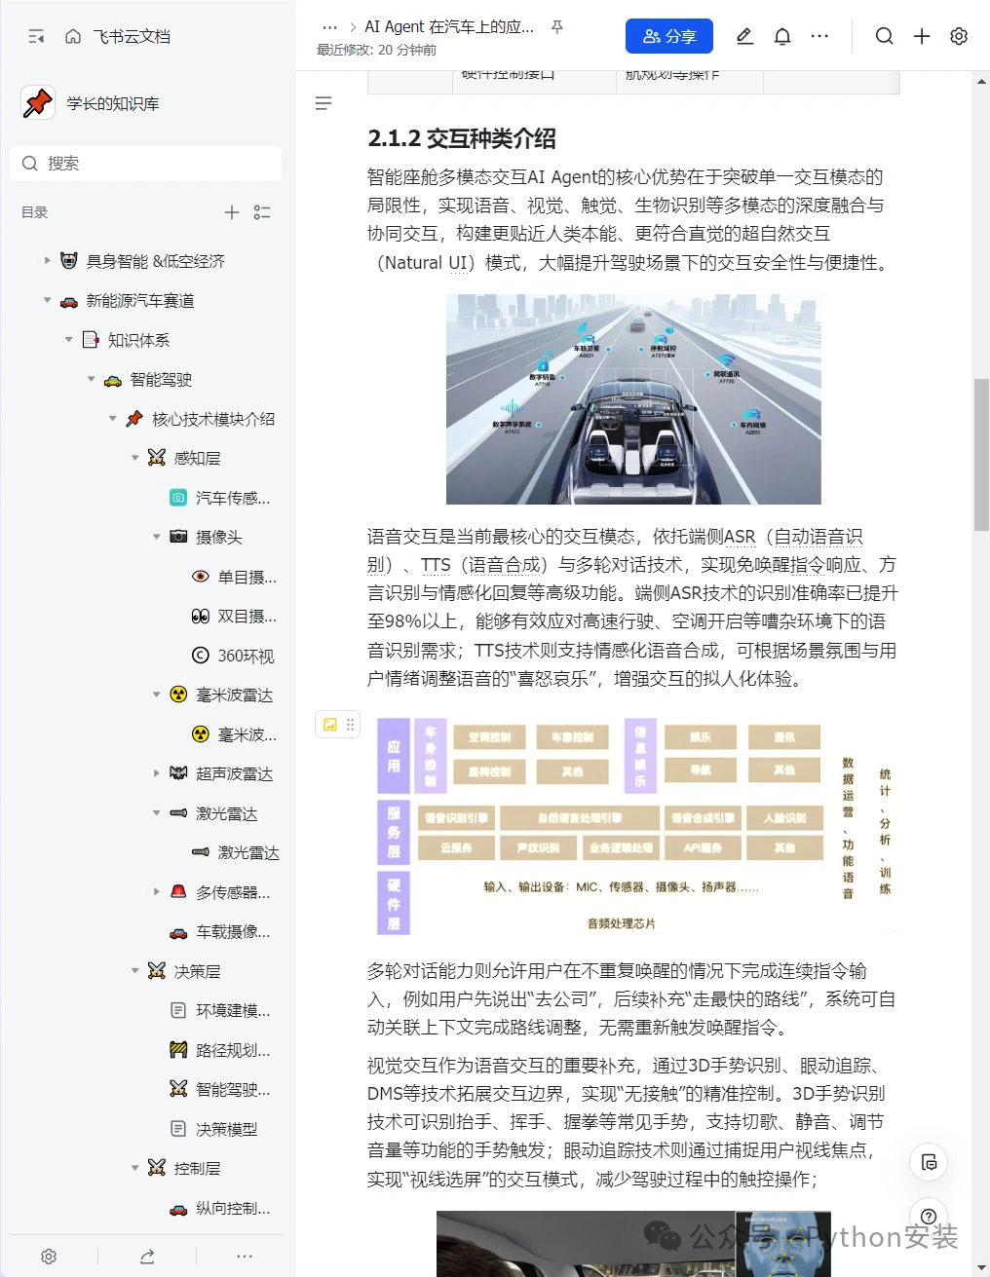Open document more options dots in header
The width and height of the screenshot is (990, 1277).
point(819,36)
